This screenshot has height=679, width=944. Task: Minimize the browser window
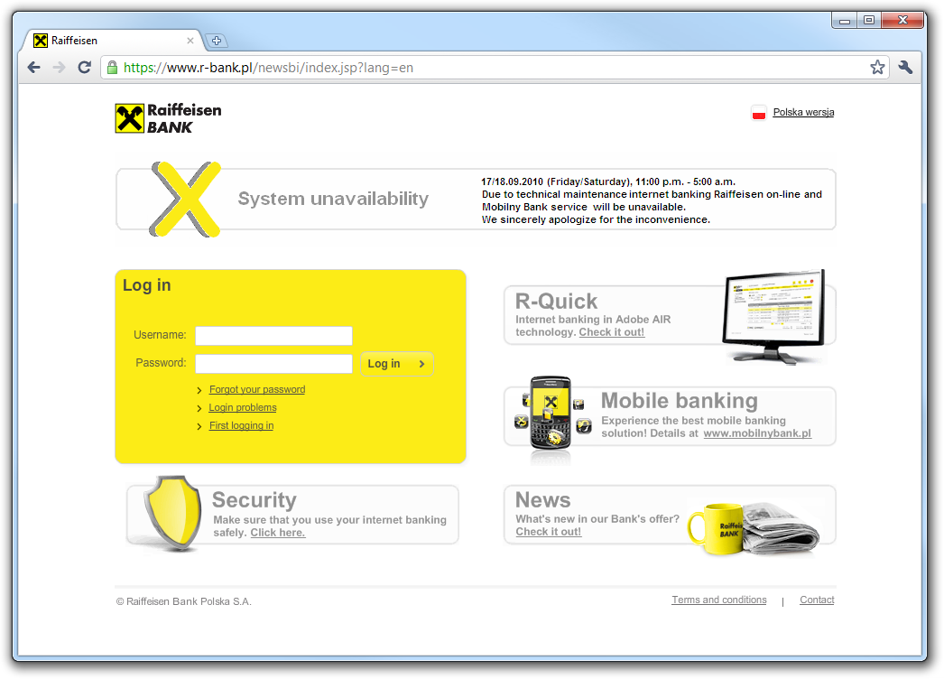click(x=845, y=21)
